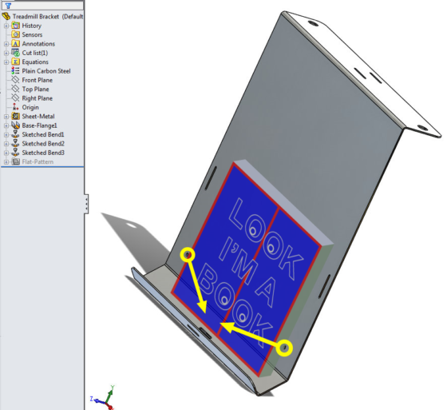The image size is (447, 410).
Task: Click the filter funnel icon
Action: [x=8, y=6]
